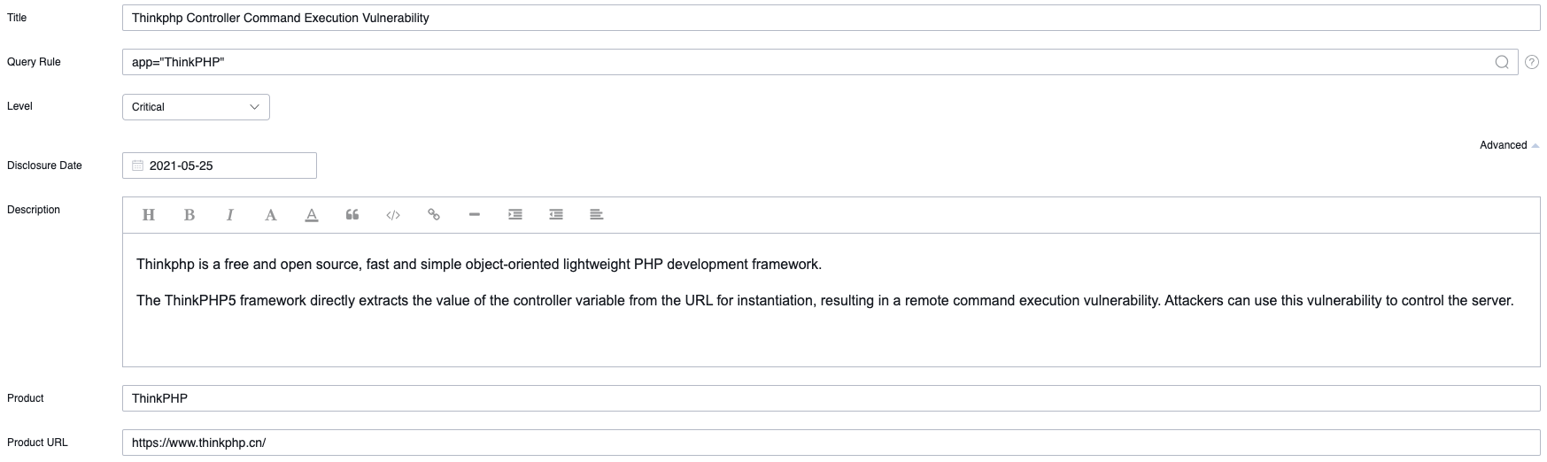Click the Heading format icon
The height and width of the screenshot is (462, 1547).
point(149,215)
